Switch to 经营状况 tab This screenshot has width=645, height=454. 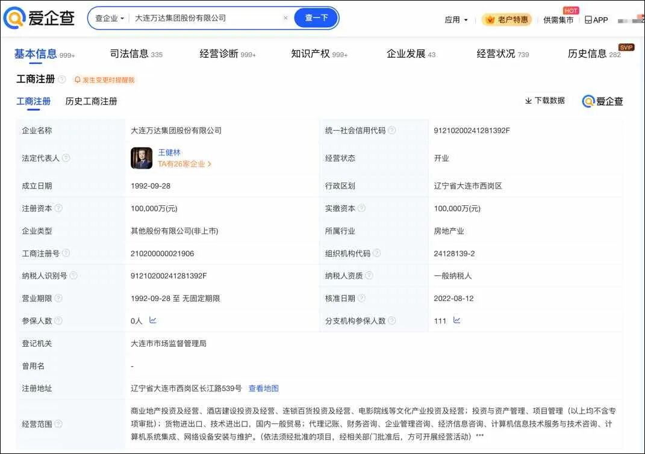point(503,54)
